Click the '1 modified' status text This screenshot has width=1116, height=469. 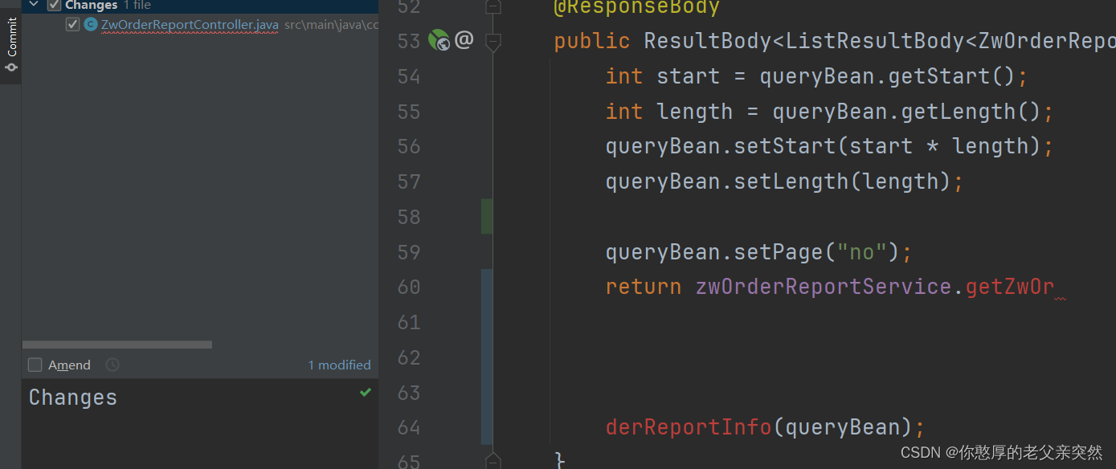point(339,365)
